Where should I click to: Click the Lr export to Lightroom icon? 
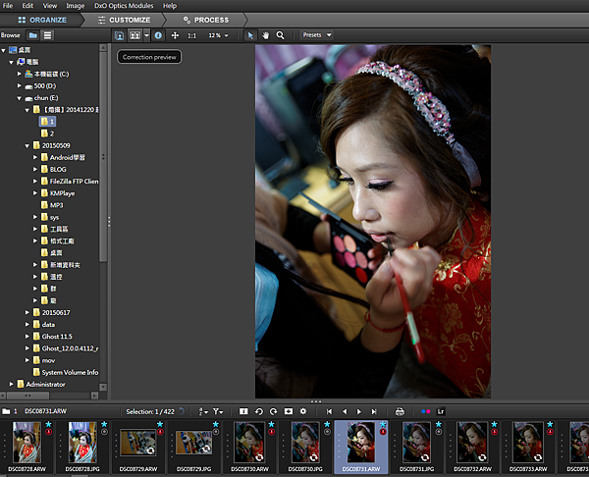(441, 411)
